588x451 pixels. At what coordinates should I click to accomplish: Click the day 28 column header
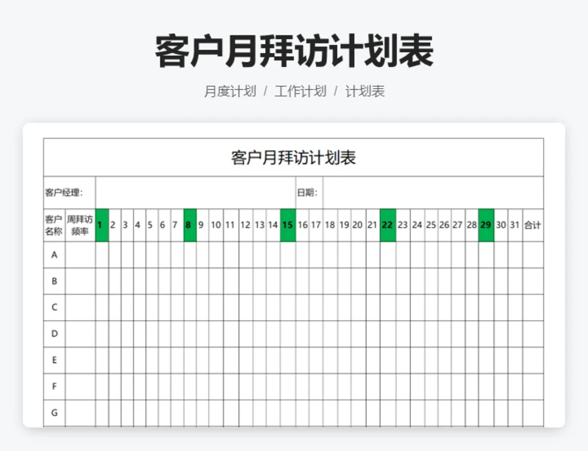click(x=472, y=225)
